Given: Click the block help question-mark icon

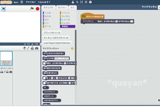Looking at the screenshot, I should (90, 2).
